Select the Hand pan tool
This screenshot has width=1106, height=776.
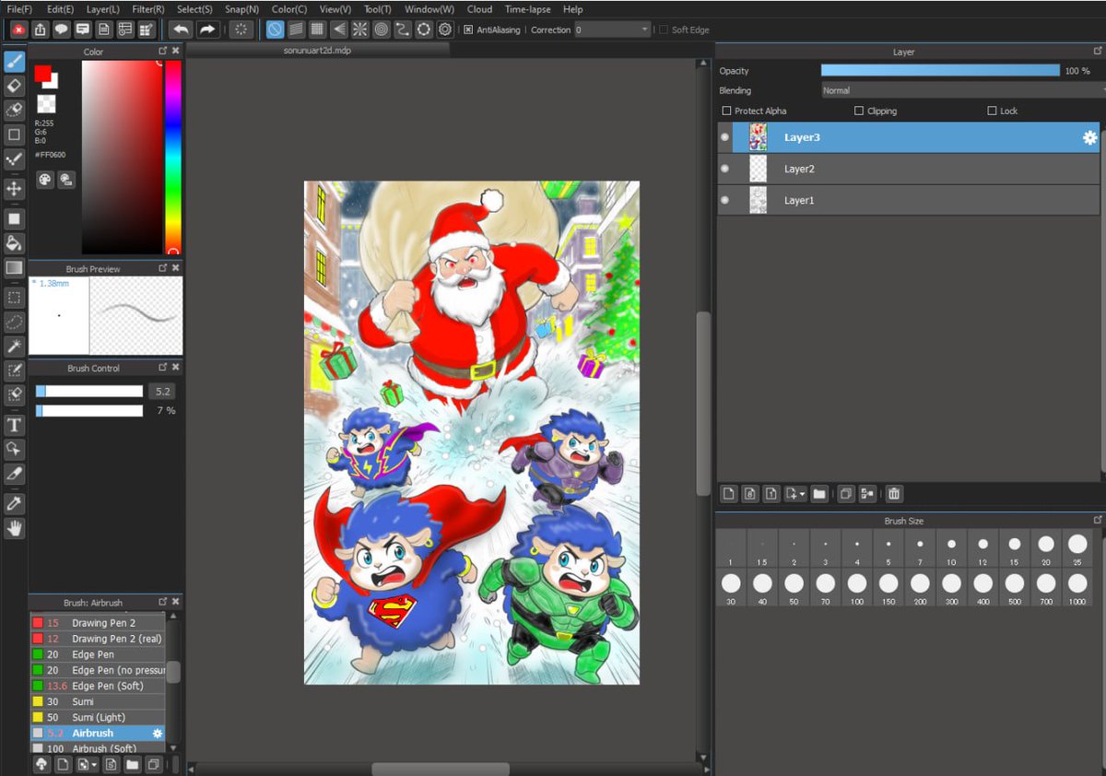click(x=14, y=528)
